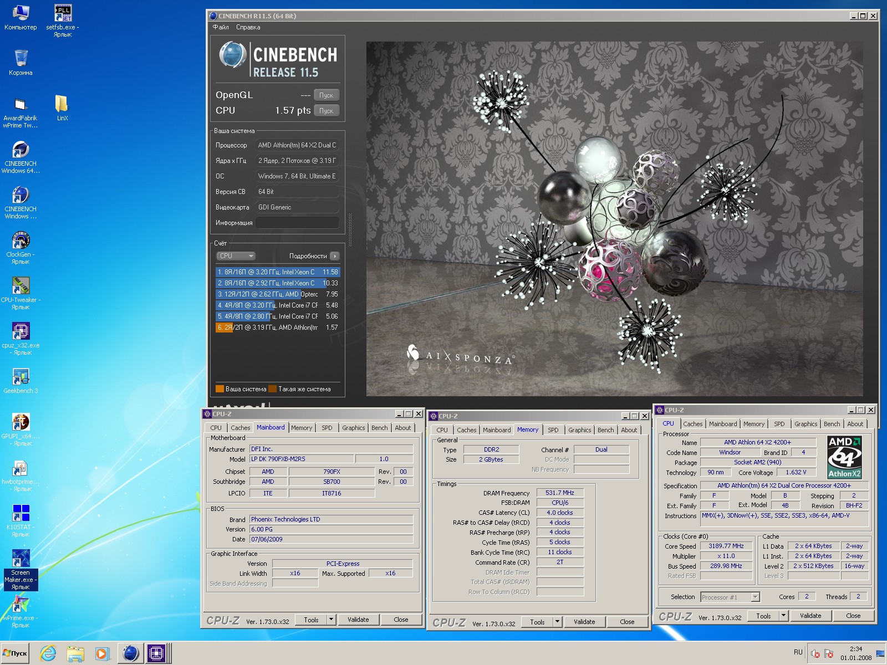
Task: Open Bench tab in Memory CPU-Z window
Action: (605, 430)
